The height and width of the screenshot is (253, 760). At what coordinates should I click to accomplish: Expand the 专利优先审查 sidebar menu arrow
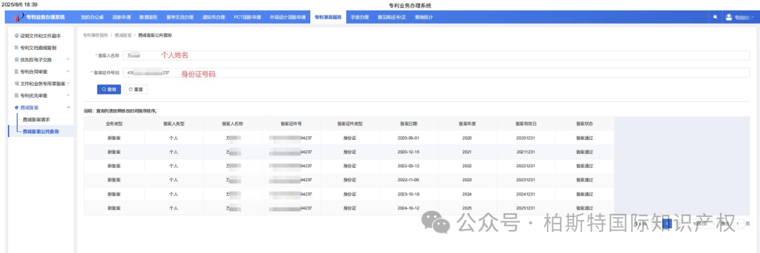68,96
